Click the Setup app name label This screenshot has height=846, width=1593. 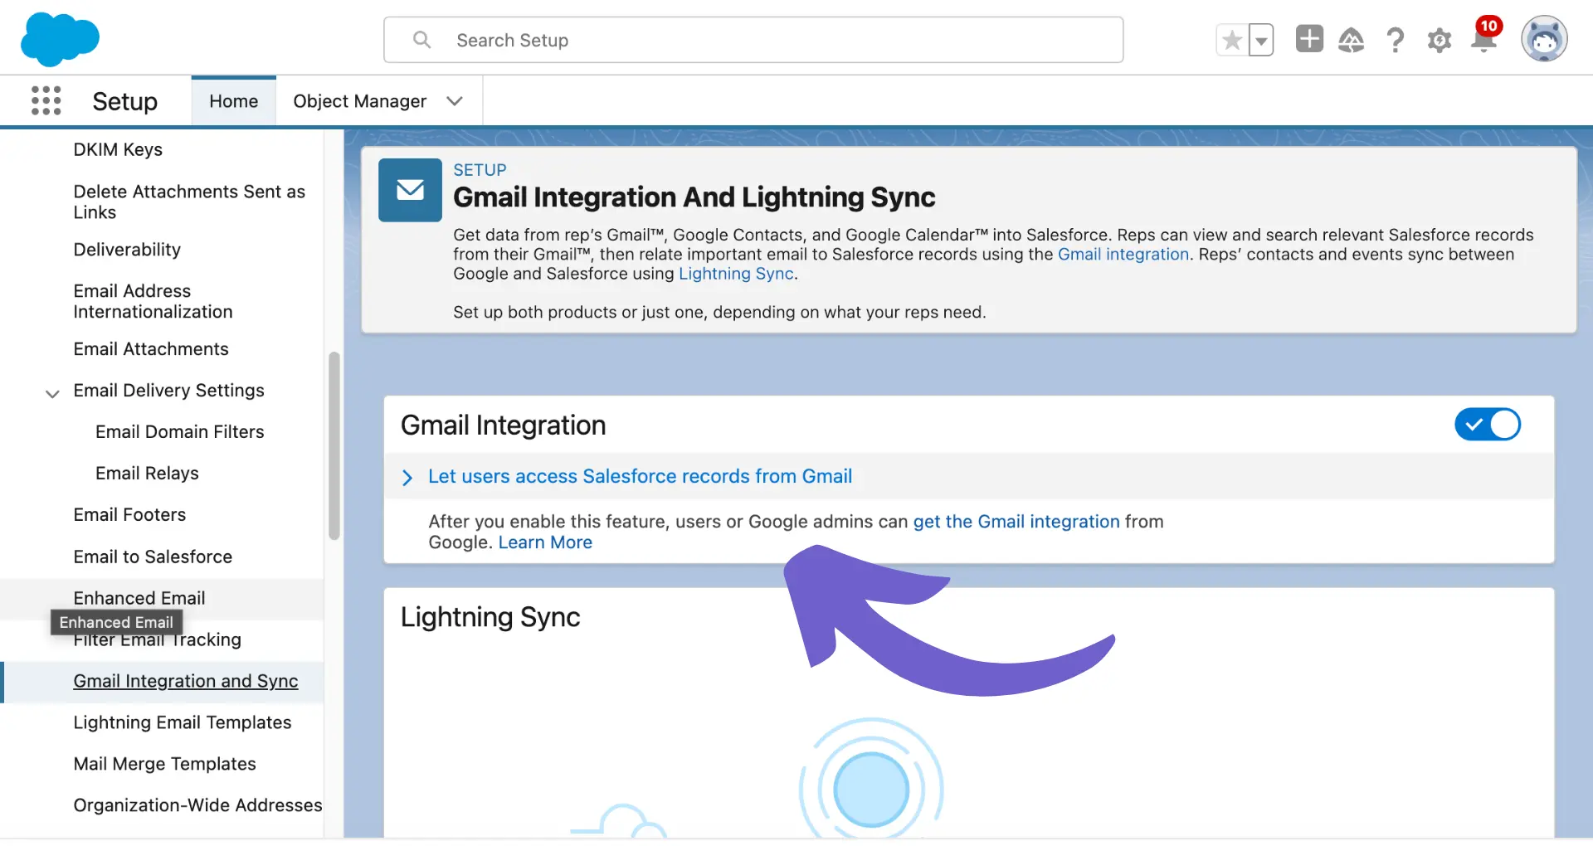coord(124,101)
